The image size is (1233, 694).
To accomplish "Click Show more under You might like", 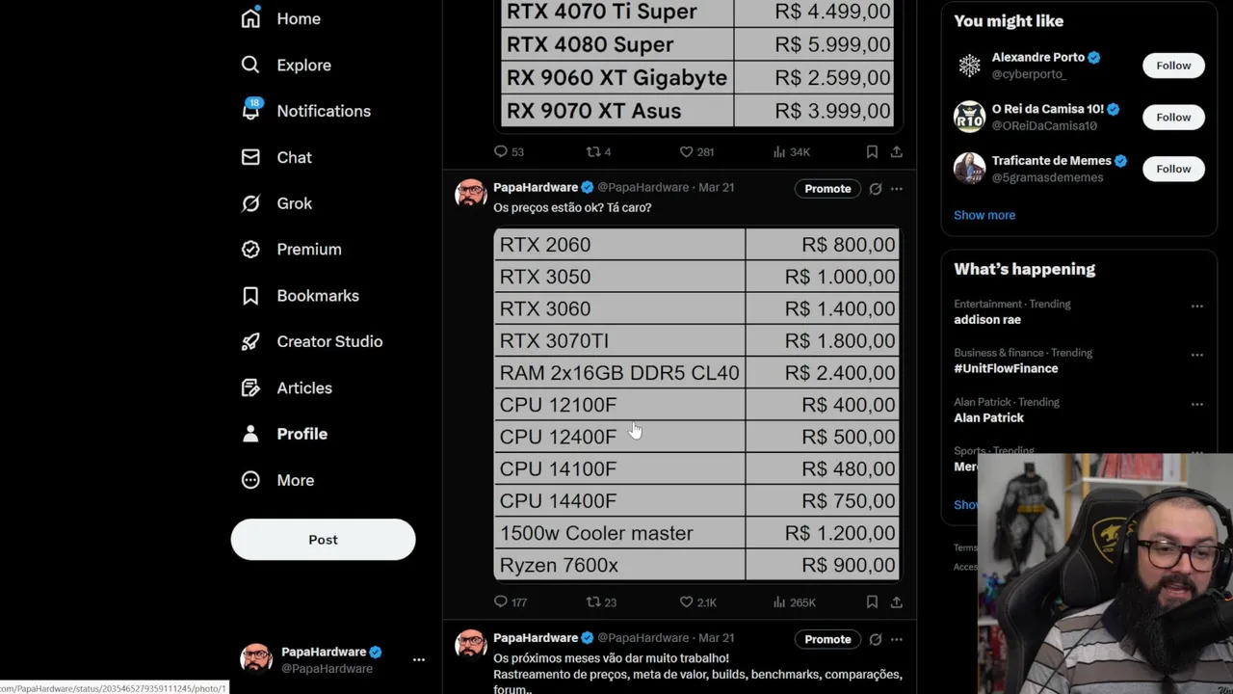I will pyautogui.click(x=984, y=215).
